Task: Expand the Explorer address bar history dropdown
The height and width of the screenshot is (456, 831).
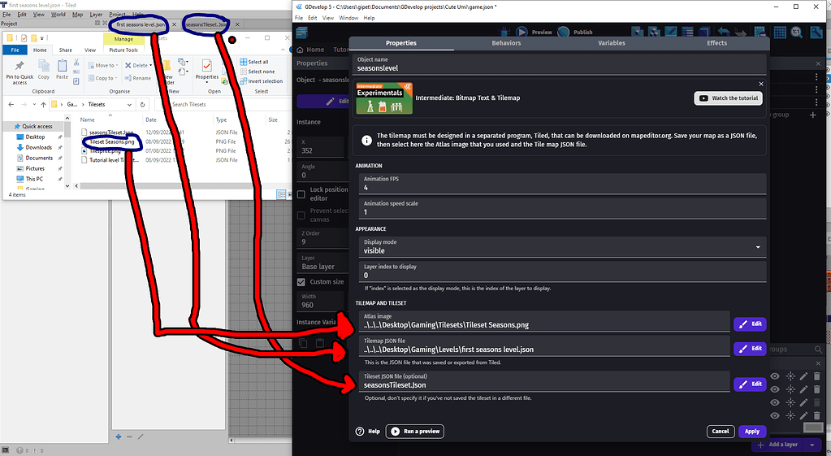Action: coord(129,105)
